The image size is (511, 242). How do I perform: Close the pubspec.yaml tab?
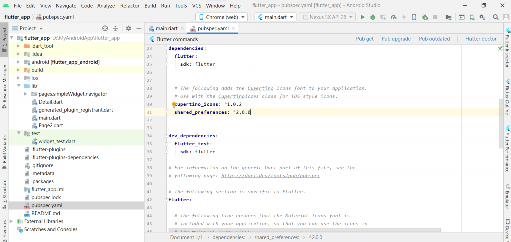coord(233,28)
